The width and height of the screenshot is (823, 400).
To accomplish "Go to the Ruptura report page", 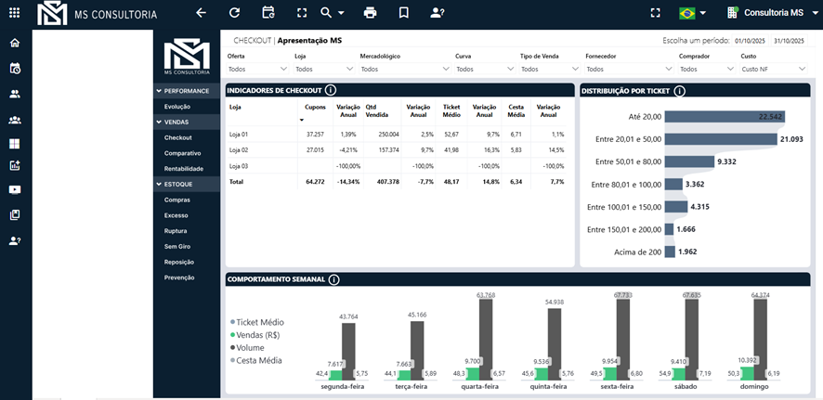I will click(x=177, y=231).
